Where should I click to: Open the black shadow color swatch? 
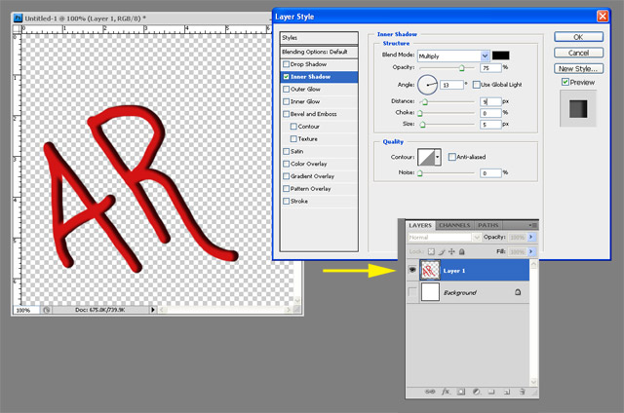[x=500, y=56]
